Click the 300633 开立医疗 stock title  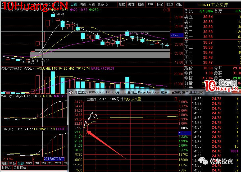coord(213,5)
